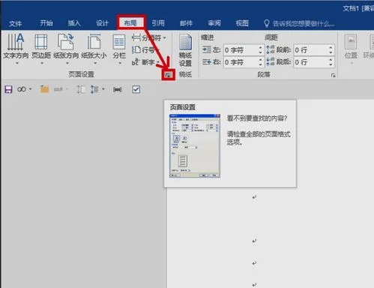Open the 行号 line numbers dropdown
This screenshot has width=374, height=288.
click(x=145, y=49)
